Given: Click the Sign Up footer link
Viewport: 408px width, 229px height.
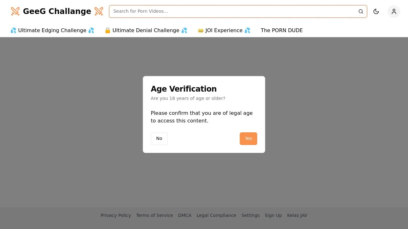Looking at the screenshot, I should (273, 215).
